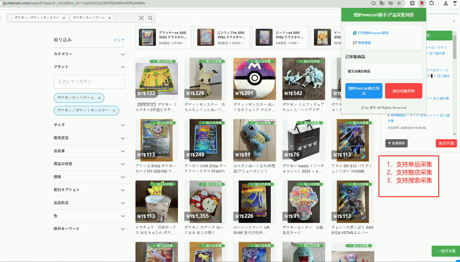
Task: Select the bookmark star icon
Action: (x=399, y=3)
